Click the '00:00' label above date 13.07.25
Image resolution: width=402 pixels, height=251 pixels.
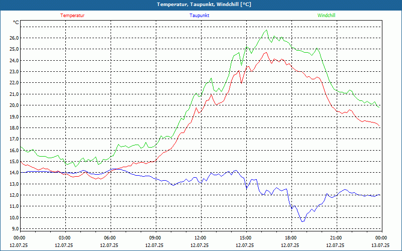point(382,238)
